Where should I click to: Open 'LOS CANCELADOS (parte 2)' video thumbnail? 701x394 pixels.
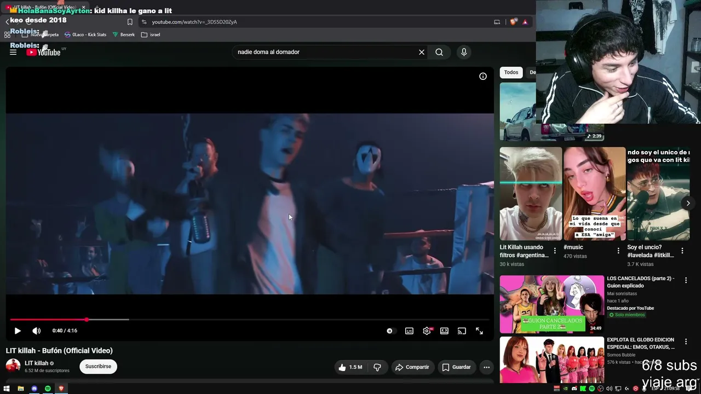pyautogui.click(x=551, y=304)
